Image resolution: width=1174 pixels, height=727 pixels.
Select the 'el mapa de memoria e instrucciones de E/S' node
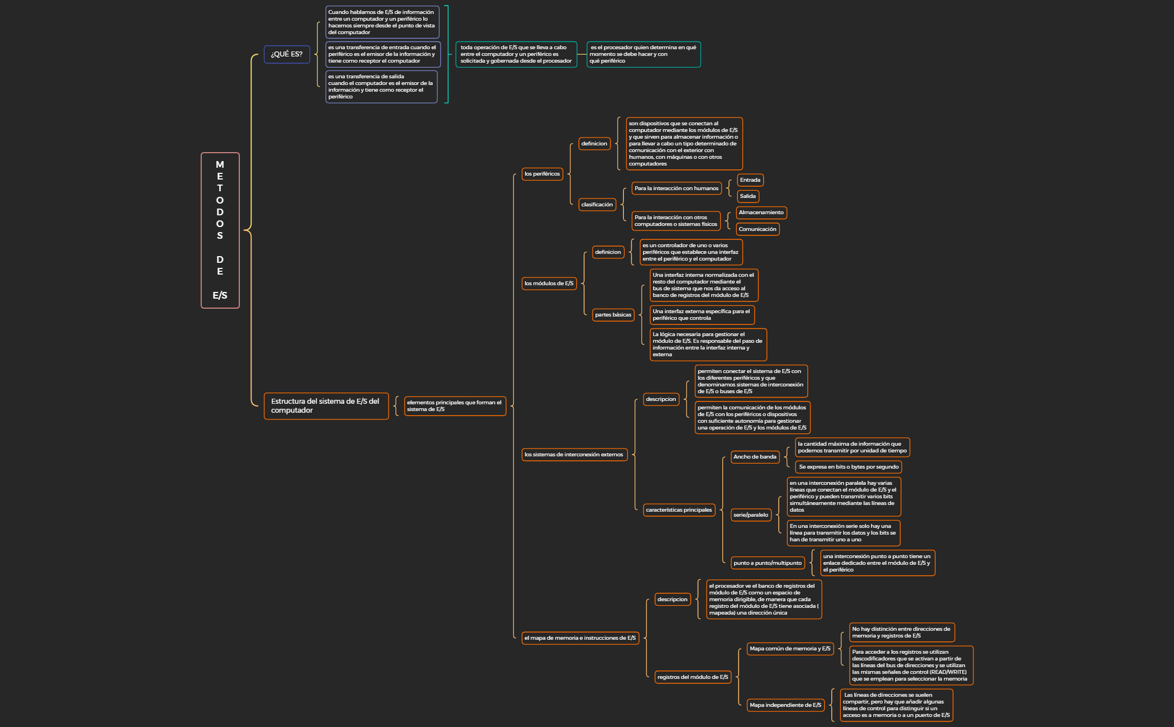click(x=580, y=638)
